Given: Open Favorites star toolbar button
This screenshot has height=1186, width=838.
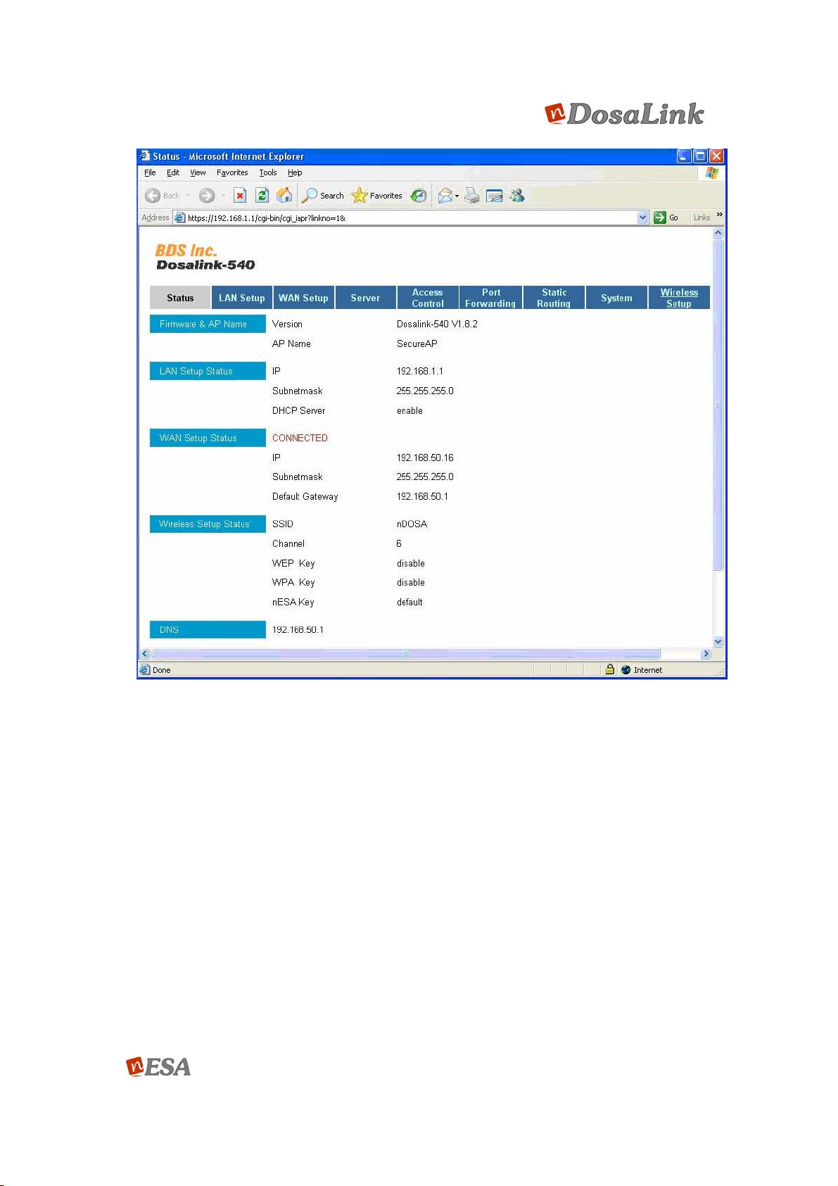Looking at the screenshot, I should pos(377,196).
